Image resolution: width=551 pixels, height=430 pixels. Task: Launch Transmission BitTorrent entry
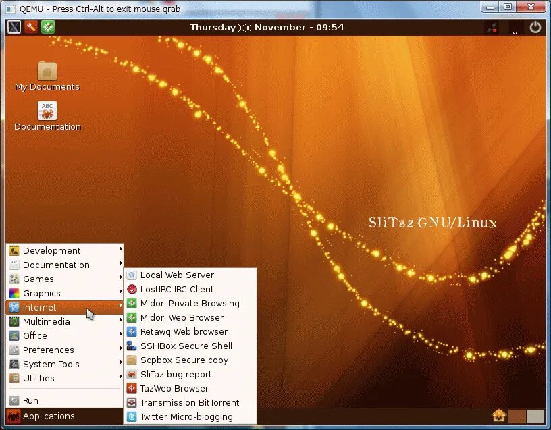tap(190, 402)
